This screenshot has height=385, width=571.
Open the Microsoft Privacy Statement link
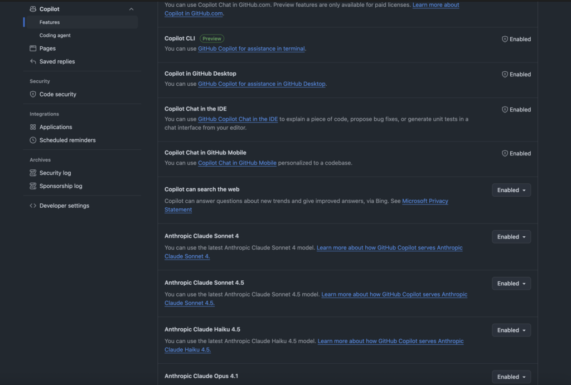click(x=425, y=201)
